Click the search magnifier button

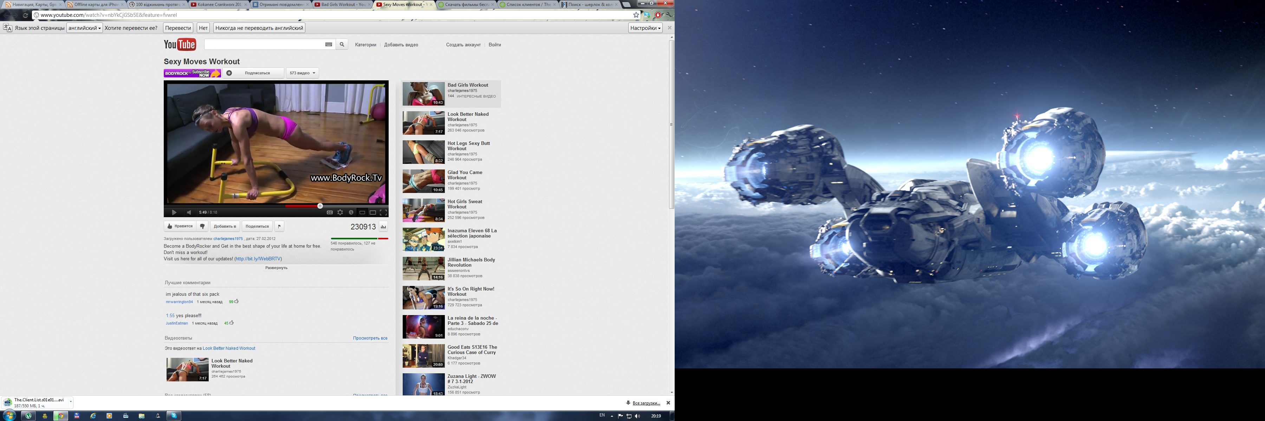342,45
